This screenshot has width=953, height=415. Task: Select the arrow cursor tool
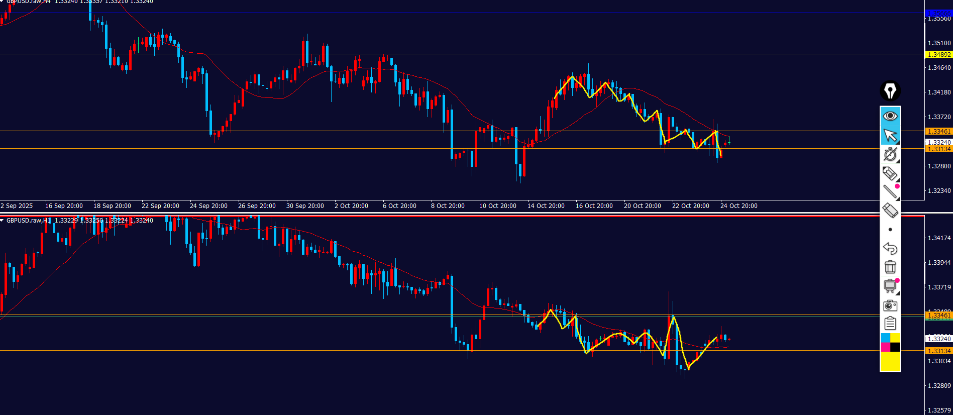(x=890, y=135)
